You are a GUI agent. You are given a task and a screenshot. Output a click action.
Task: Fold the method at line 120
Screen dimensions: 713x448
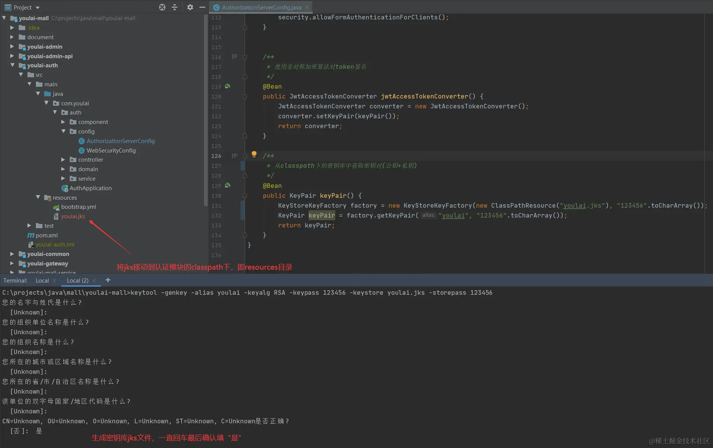pyautogui.click(x=245, y=97)
